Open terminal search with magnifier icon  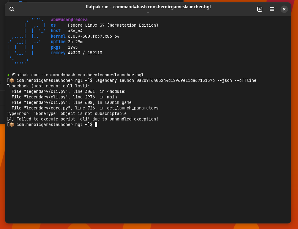[12, 9]
